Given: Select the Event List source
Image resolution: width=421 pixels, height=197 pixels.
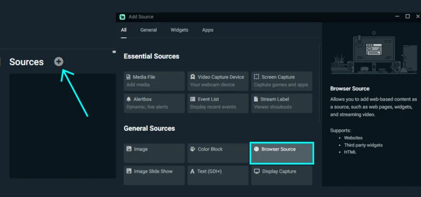Looking at the screenshot, I should (x=218, y=103).
